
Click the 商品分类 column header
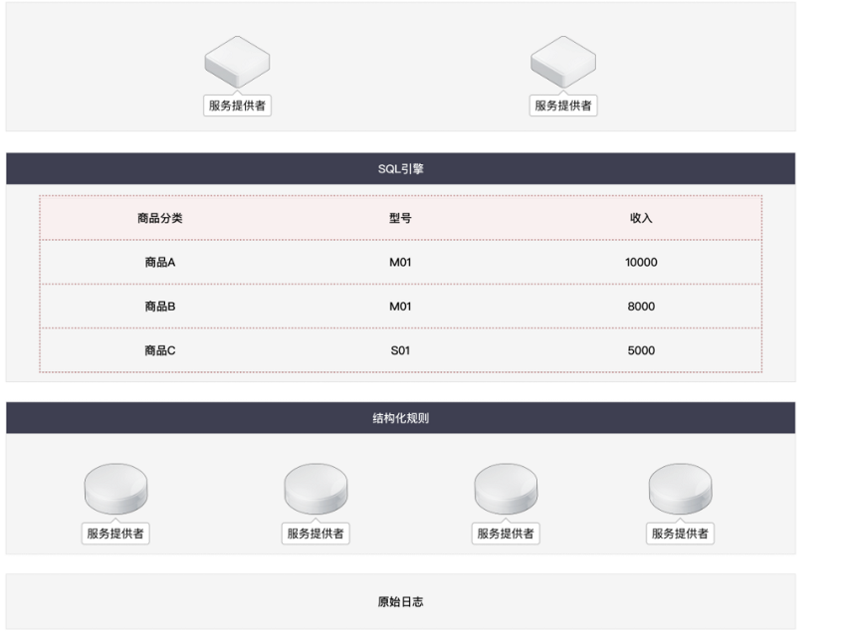[x=159, y=218]
